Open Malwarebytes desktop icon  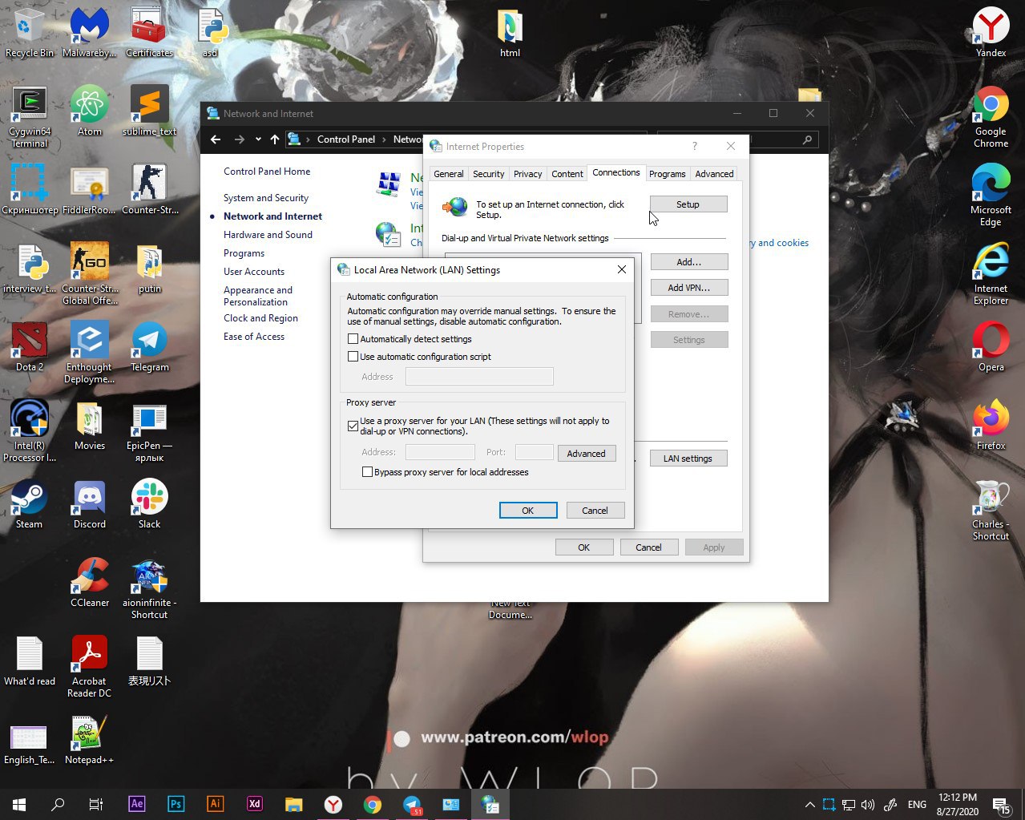[90, 33]
